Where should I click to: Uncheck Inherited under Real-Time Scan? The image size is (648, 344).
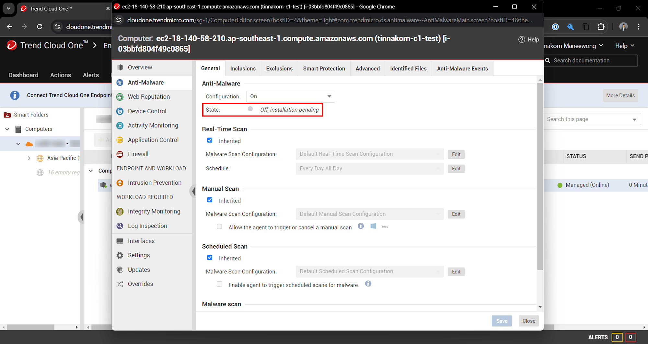tap(210, 140)
